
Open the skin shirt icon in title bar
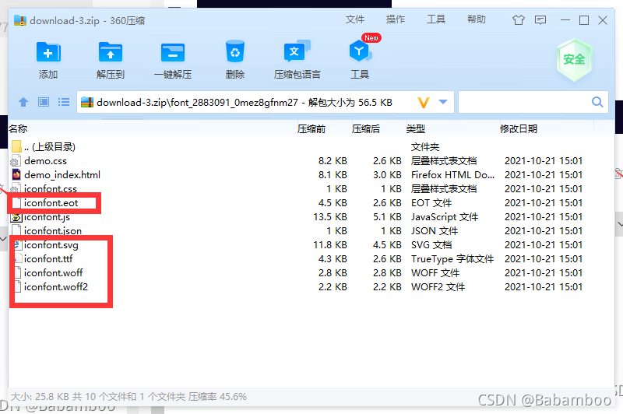pos(519,20)
